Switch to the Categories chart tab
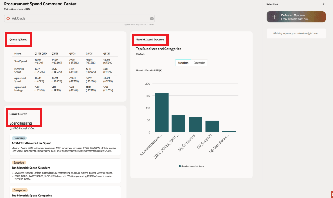The image size is (333, 198). (199, 63)
